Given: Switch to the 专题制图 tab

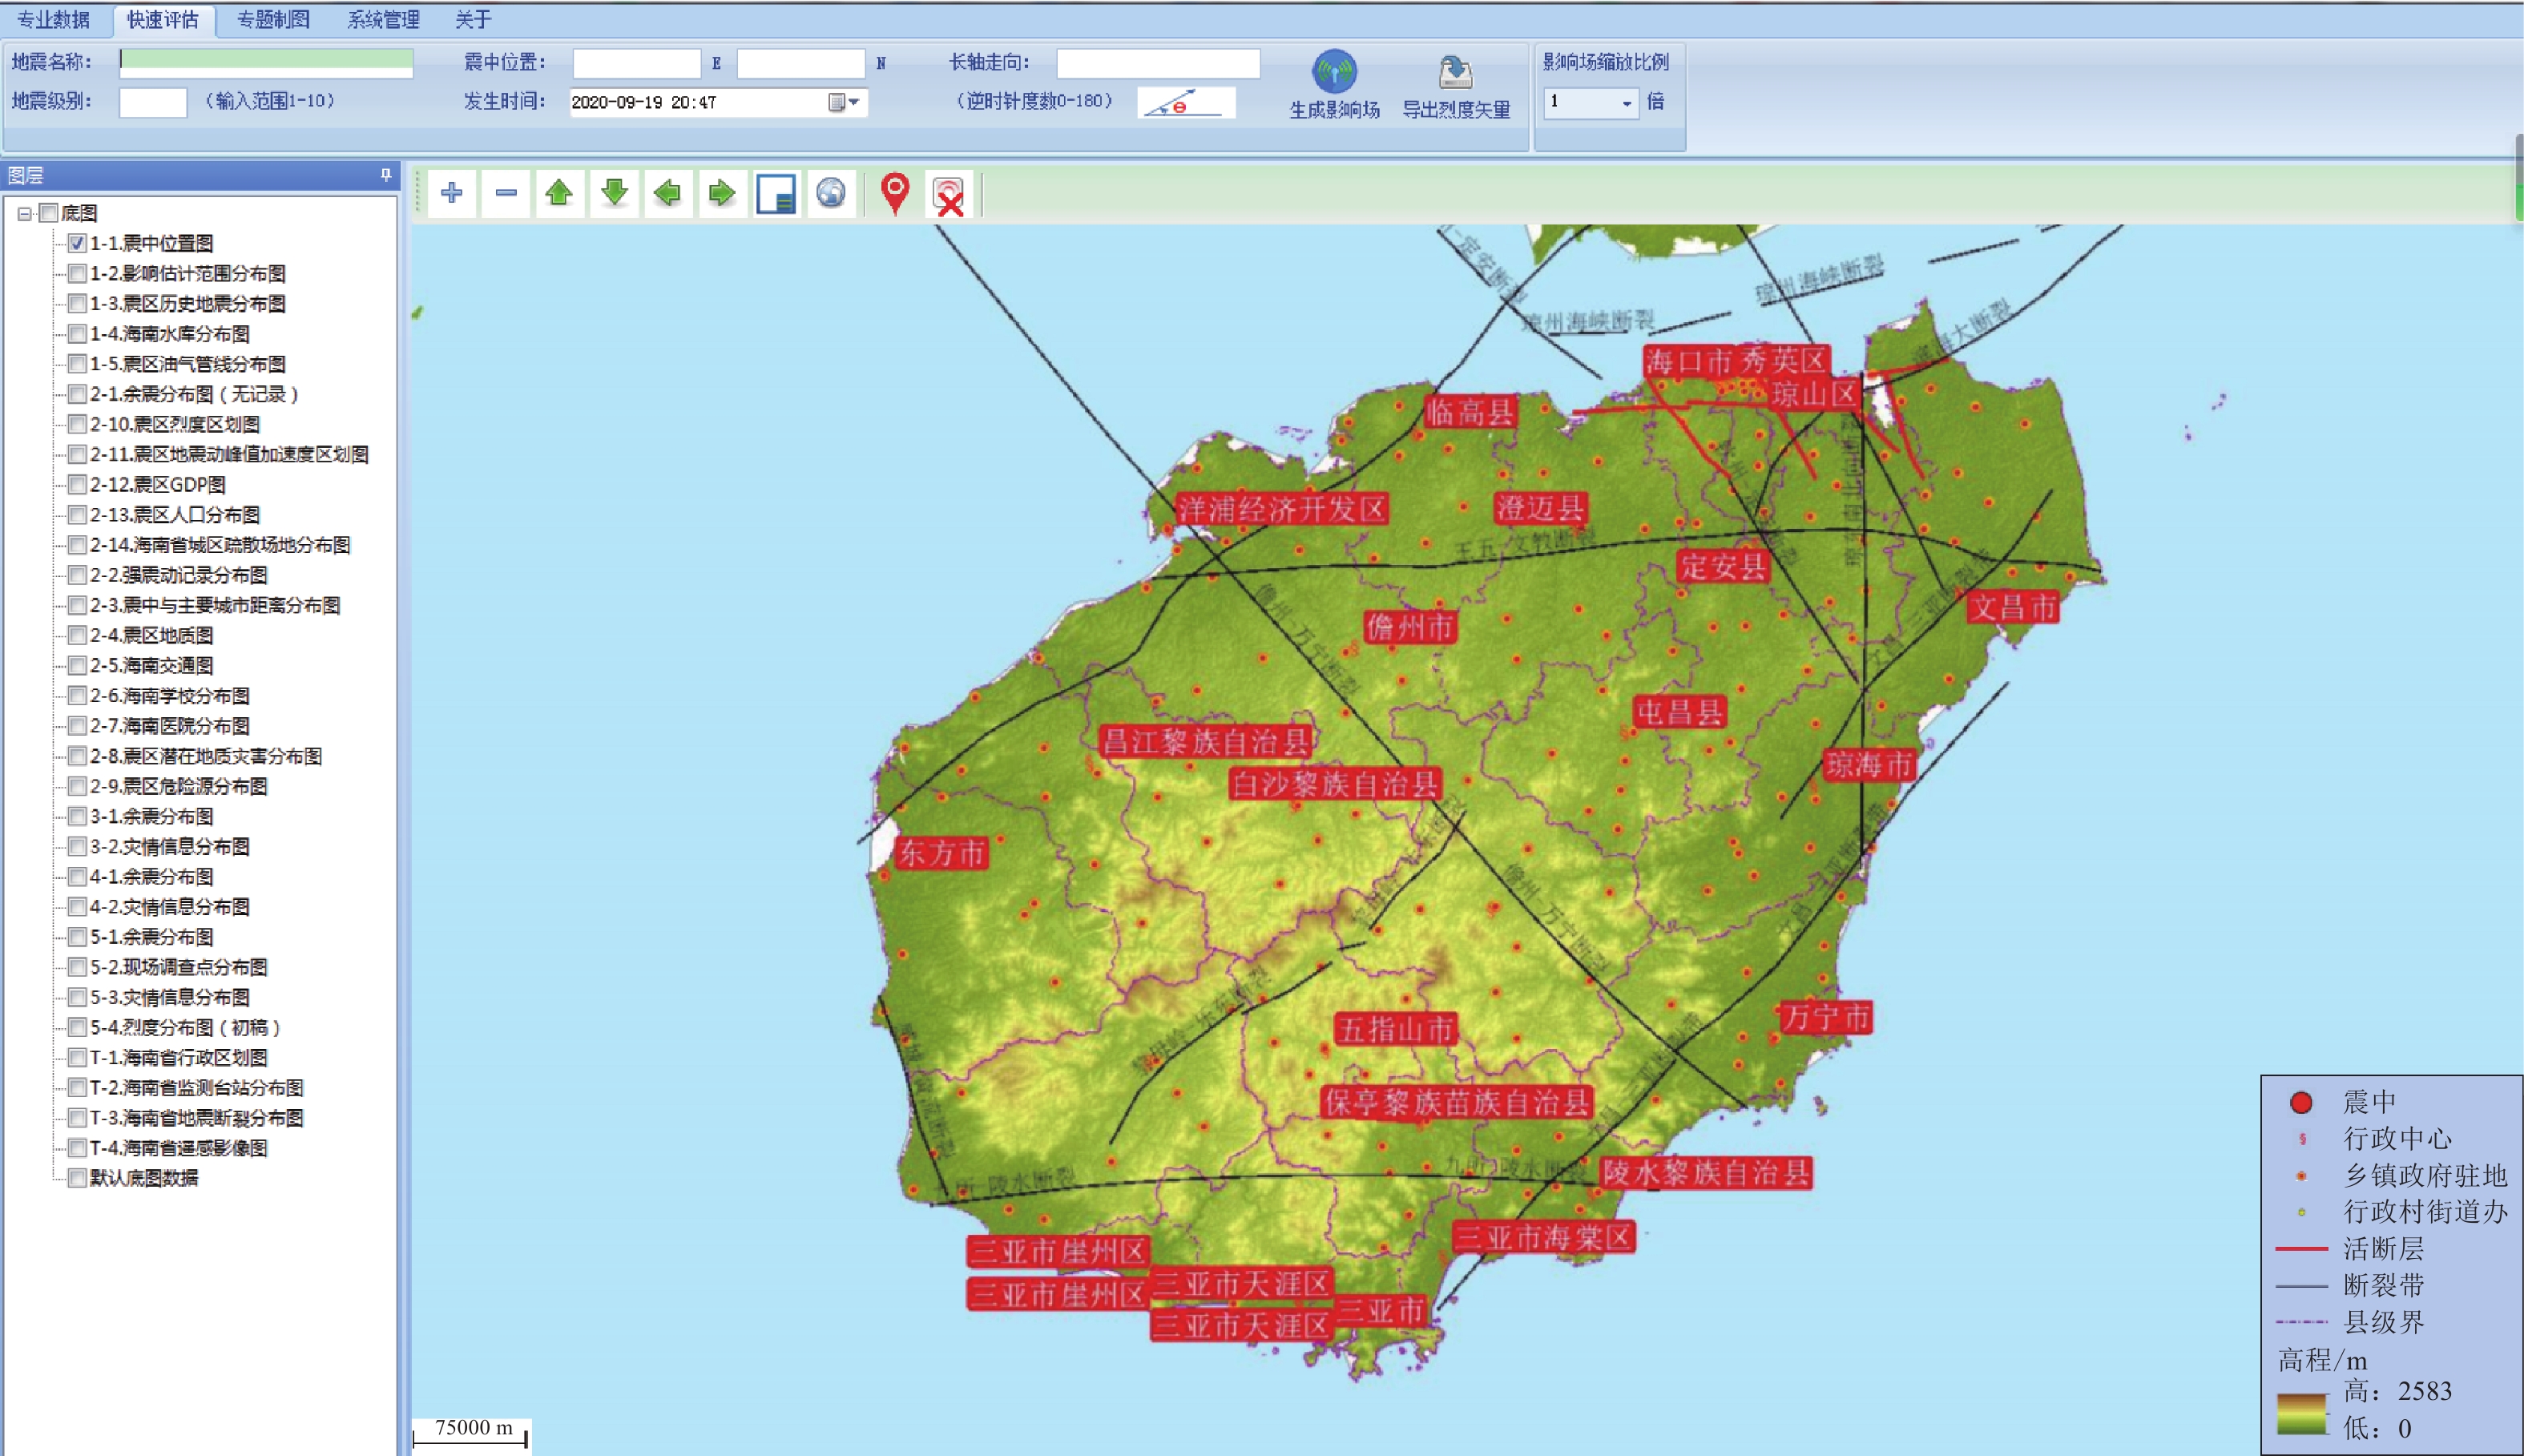Looking at the screenshot, I should coord(273,20).
